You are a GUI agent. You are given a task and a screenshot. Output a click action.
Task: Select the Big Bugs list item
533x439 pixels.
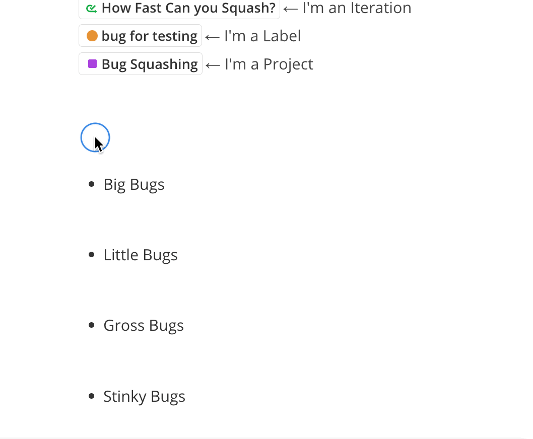(134, 184)
